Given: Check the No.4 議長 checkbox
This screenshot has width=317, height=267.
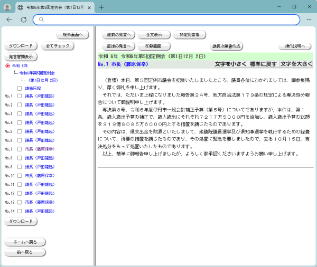Looking at the screenshot, I should [x=20, y=122].
